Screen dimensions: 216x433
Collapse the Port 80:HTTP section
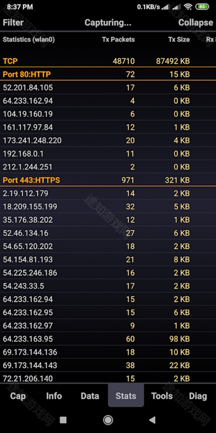(x=108, y=74)
